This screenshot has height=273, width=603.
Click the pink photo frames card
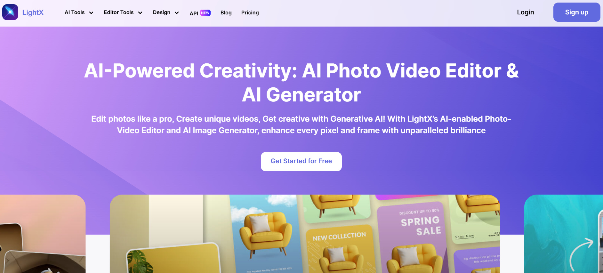tap(43, 234)
